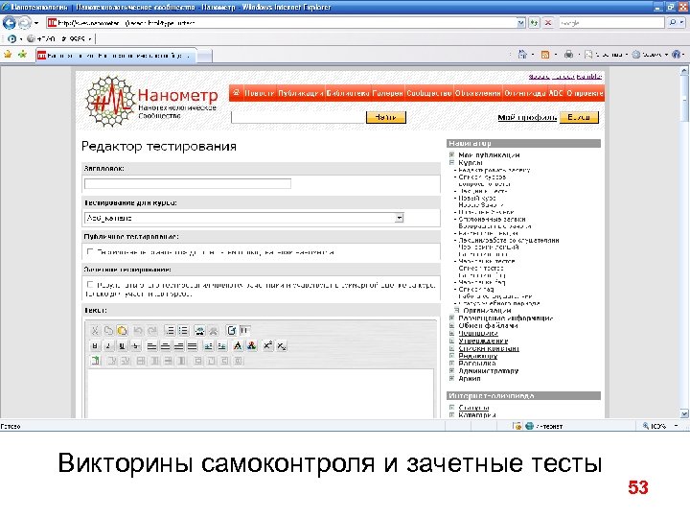Open the text color picker (A icon)
690x518 pixels.
point(238,346)
